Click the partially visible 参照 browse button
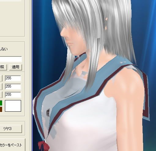The image size is (156, 151). tap(3, 67)
